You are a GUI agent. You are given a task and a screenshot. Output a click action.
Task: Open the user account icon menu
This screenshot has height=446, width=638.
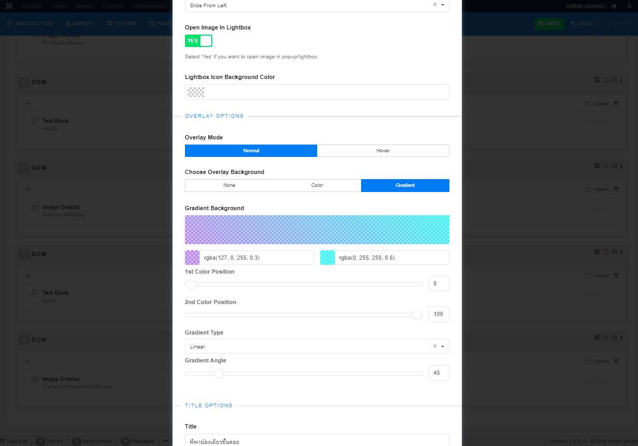[628, 6]
